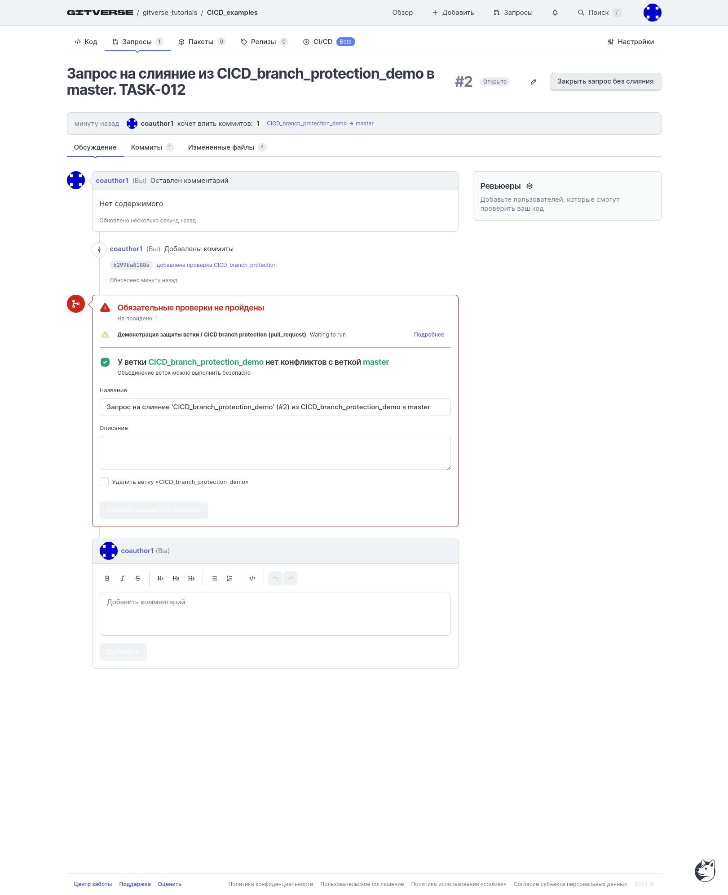
Task: Click green master branch link in conflicts message
Action: pyautogui.click(x=376, y=362)
